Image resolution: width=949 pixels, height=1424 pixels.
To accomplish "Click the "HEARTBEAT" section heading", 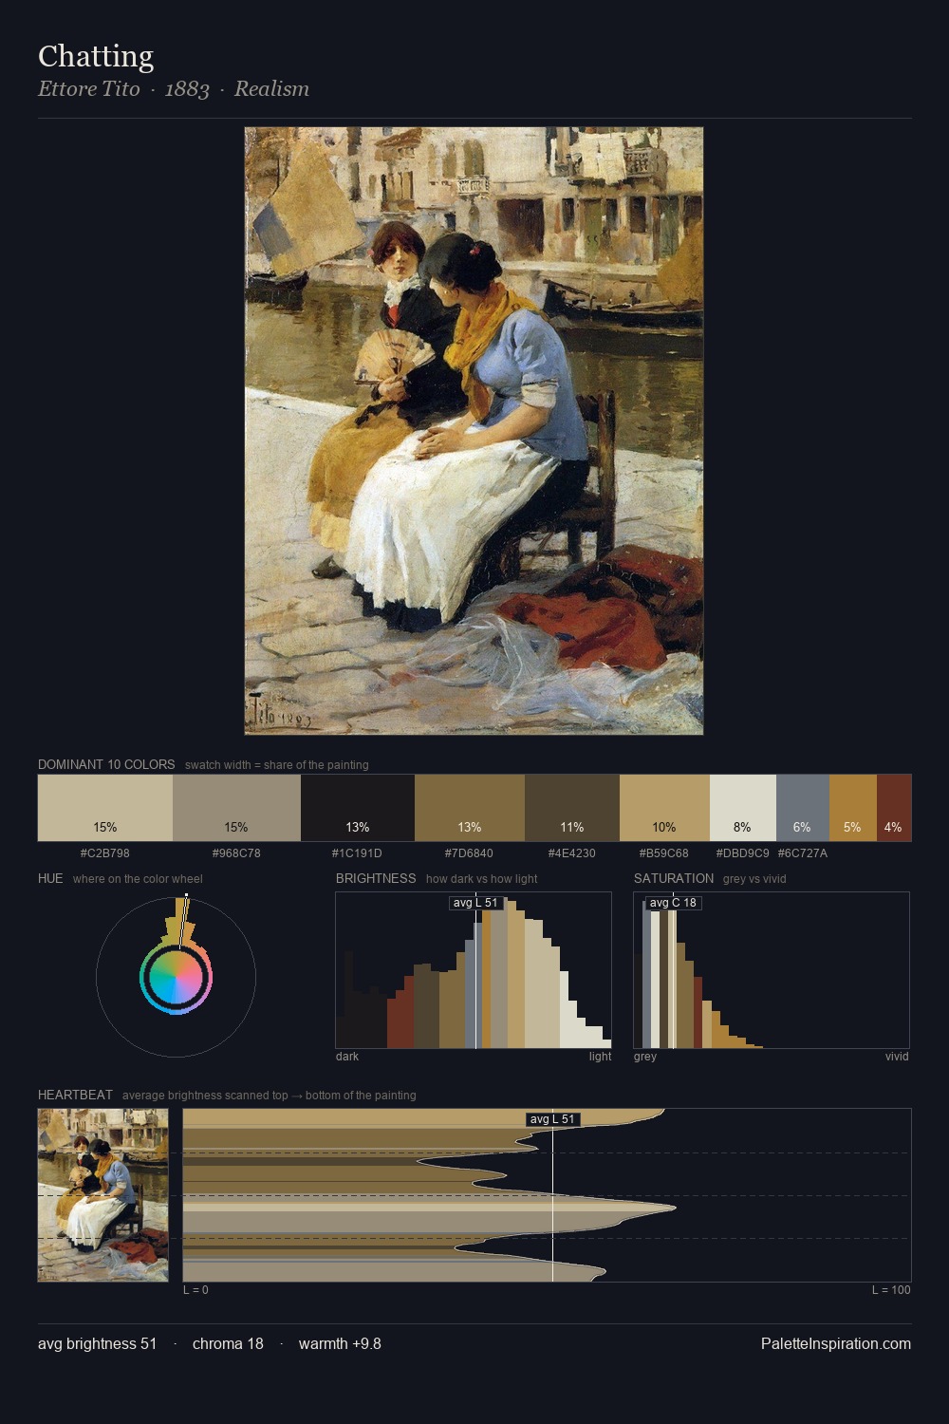I will (75, 1095).
